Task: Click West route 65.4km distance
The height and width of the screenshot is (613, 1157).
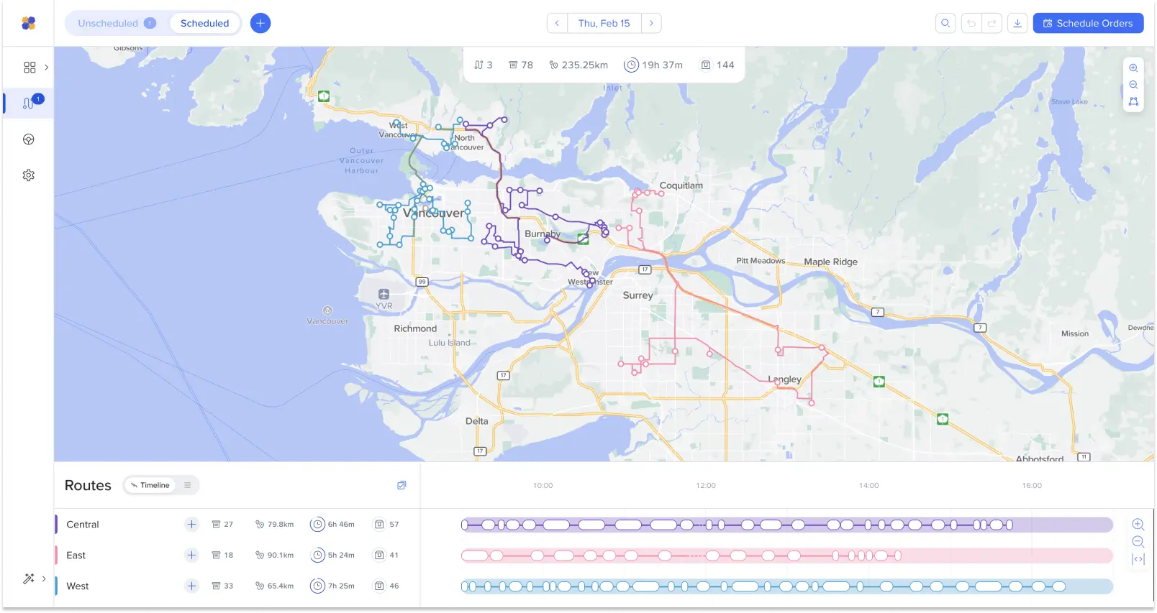Action: [x=274, y=586]
